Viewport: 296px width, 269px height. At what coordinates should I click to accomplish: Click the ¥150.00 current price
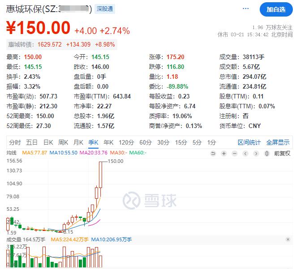pyautogui.click(x=38, y=28)
